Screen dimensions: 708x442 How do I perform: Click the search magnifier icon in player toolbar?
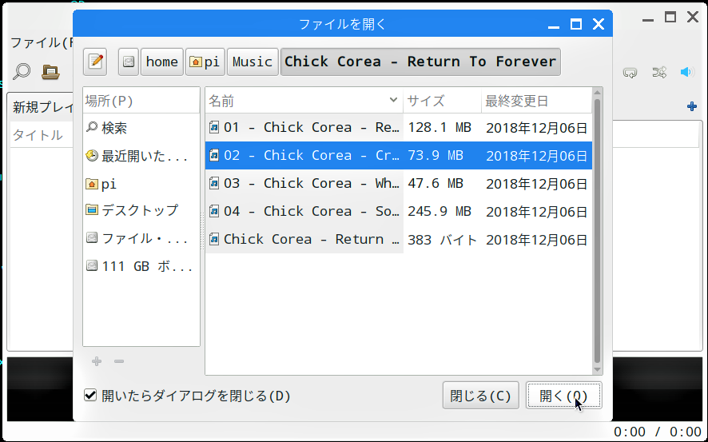[22, 72]
